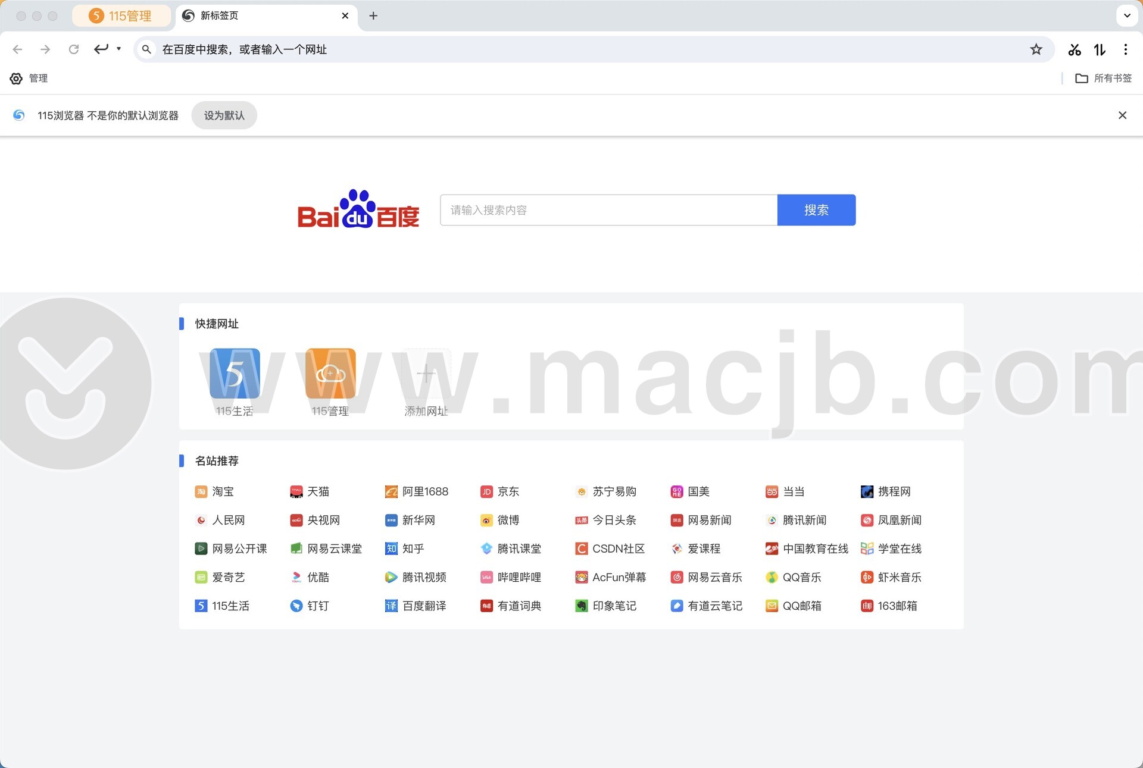Open 网易新闻 link
This screenshot has width=1143, height=768.
coord(701,520)
